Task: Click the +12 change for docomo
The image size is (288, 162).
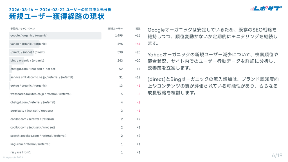Action: [x=138, y=77]
